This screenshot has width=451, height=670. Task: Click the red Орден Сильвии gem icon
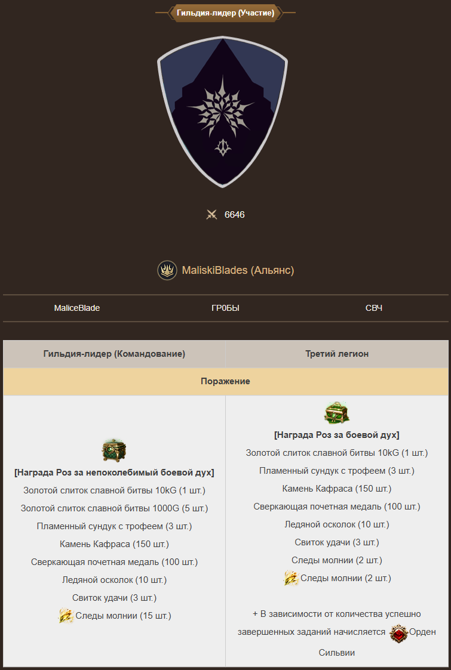[398, 634]
